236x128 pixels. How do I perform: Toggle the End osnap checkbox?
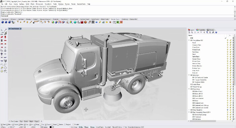pyautogui.click(x=2, y=124)
